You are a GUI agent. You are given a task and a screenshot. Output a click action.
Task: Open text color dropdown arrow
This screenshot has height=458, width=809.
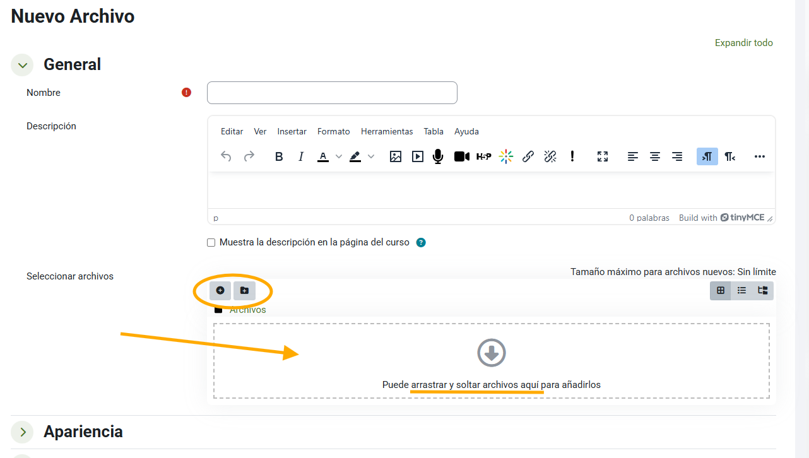[339, 156]
